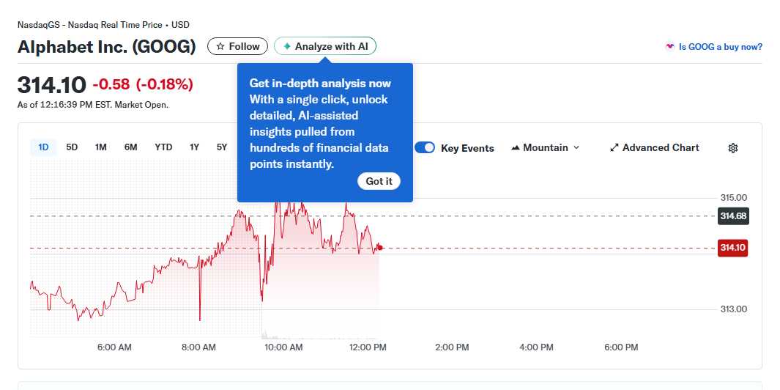Switch to the 5D time range
This screenshot has width=780, height=390.
72,147
